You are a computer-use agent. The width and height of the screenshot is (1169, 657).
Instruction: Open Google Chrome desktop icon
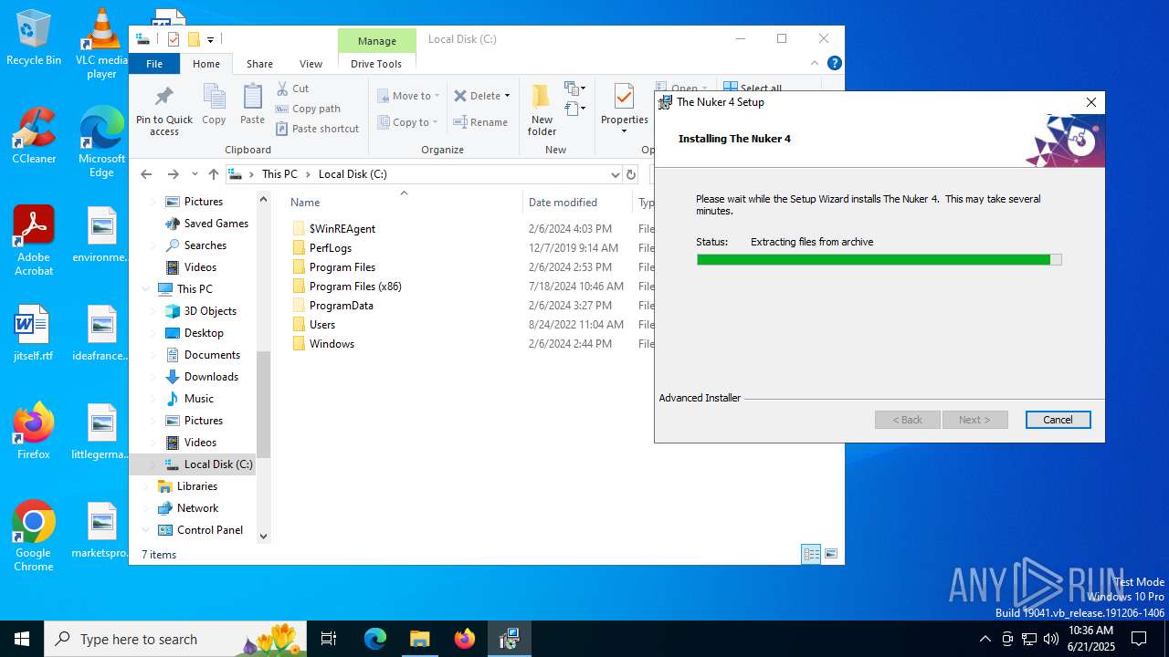click(x=34, y=536)
